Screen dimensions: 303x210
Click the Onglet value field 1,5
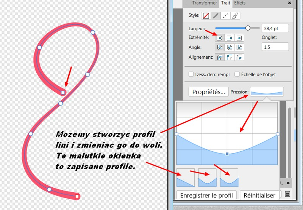(275, 47)
